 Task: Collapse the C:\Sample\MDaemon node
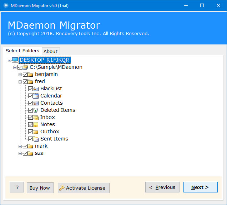(x=15, y=67)
